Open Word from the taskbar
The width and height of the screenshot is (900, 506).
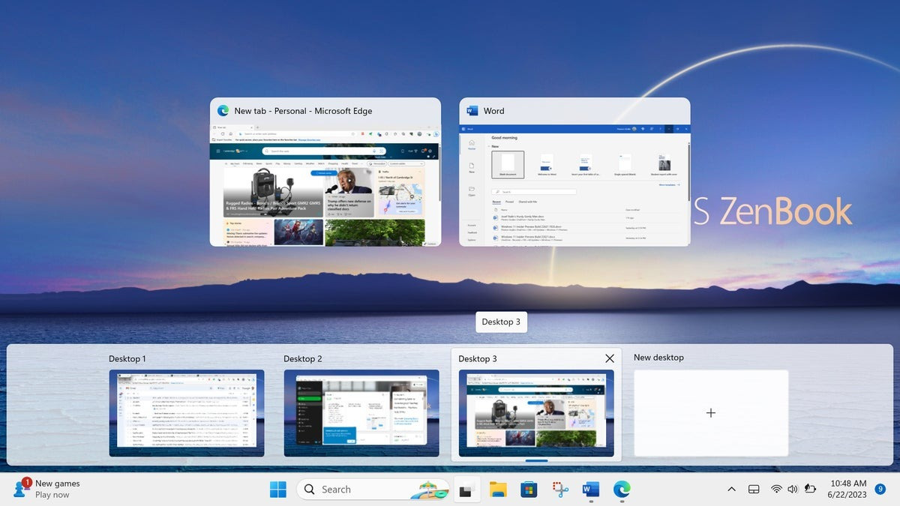[591, 490]
